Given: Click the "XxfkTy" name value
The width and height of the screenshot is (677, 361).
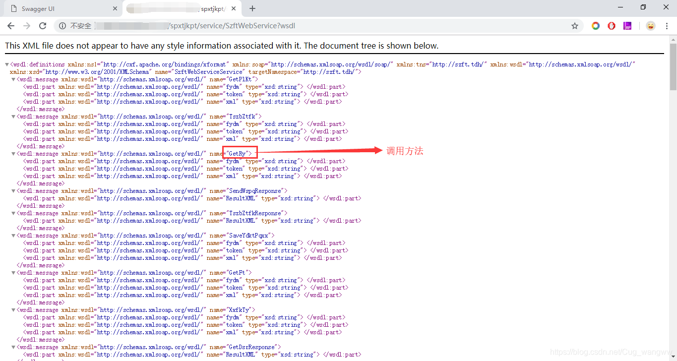Looking at the screenshot, I should [x=239, y=310].
